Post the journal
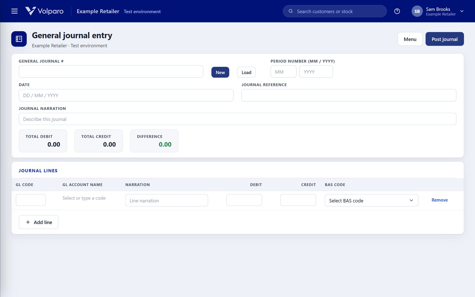The width and height of the screenshot is (475, 297). 444,39
